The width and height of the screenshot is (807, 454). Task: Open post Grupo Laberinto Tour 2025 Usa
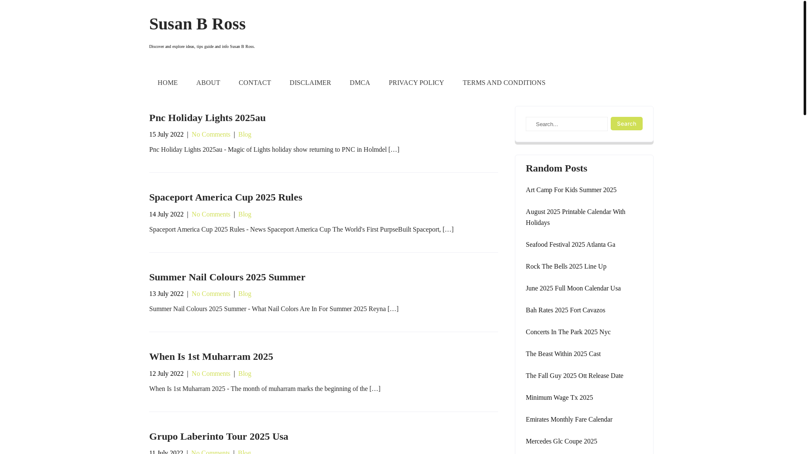(219, 436)
